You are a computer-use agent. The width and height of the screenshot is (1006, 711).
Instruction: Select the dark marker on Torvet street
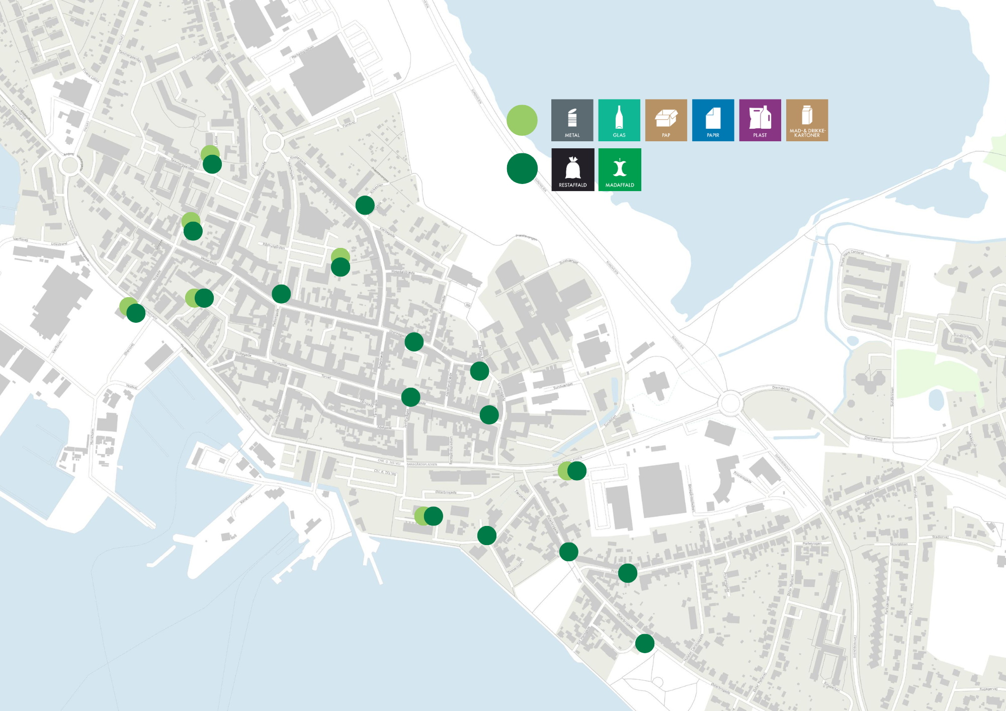[x=411, y=397]
